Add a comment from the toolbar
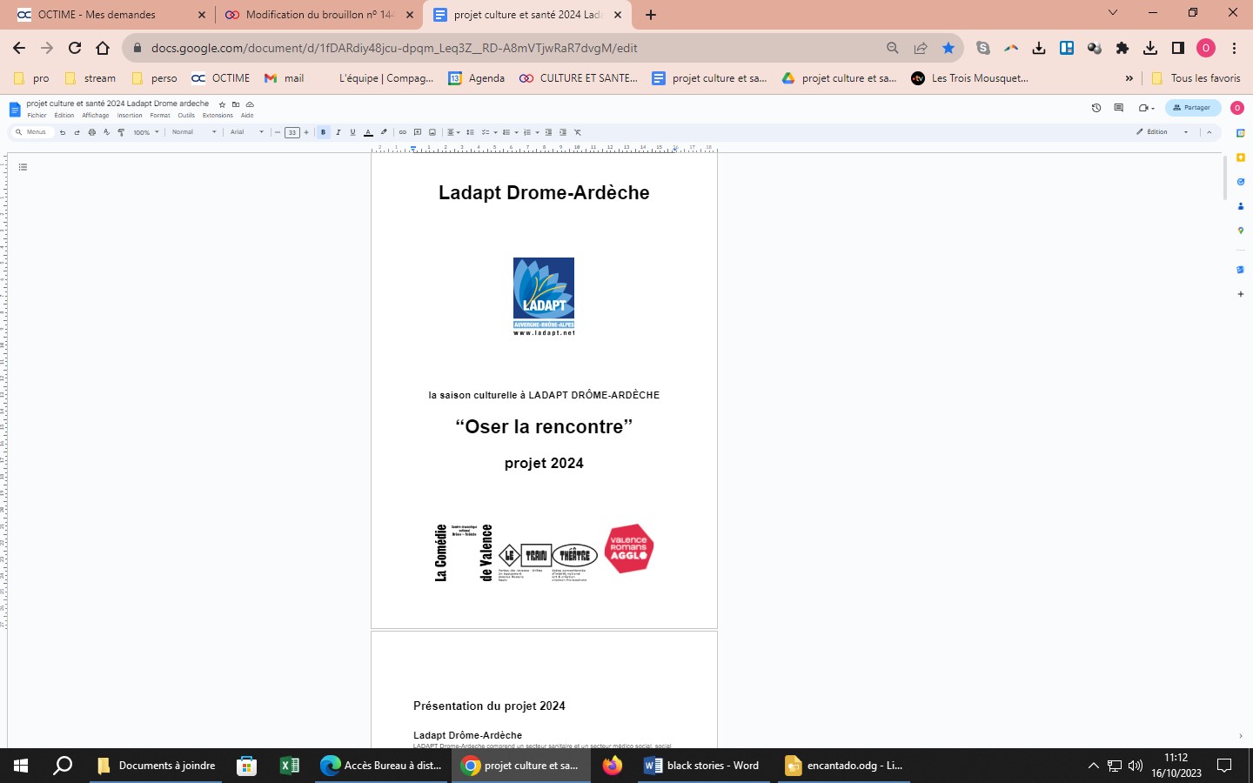Viewport: 1253px width, 783px height. tap(418, 132)
